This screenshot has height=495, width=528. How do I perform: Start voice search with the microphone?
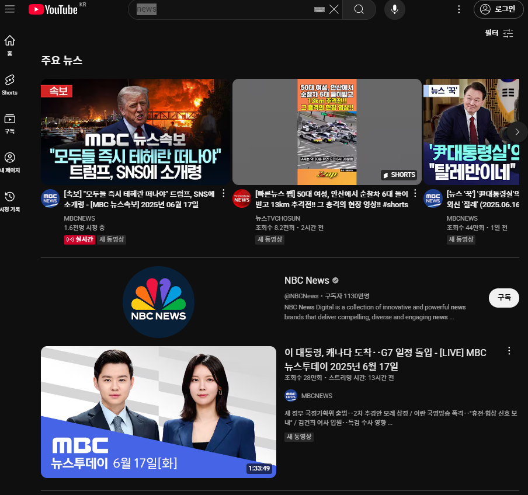pos(395,9)
